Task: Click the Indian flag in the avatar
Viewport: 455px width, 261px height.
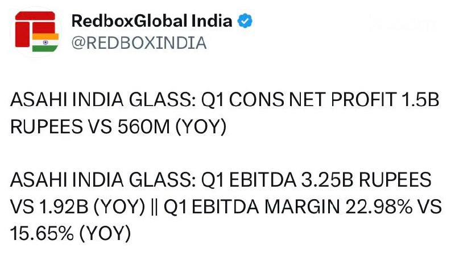Action: tap(45, 42)
